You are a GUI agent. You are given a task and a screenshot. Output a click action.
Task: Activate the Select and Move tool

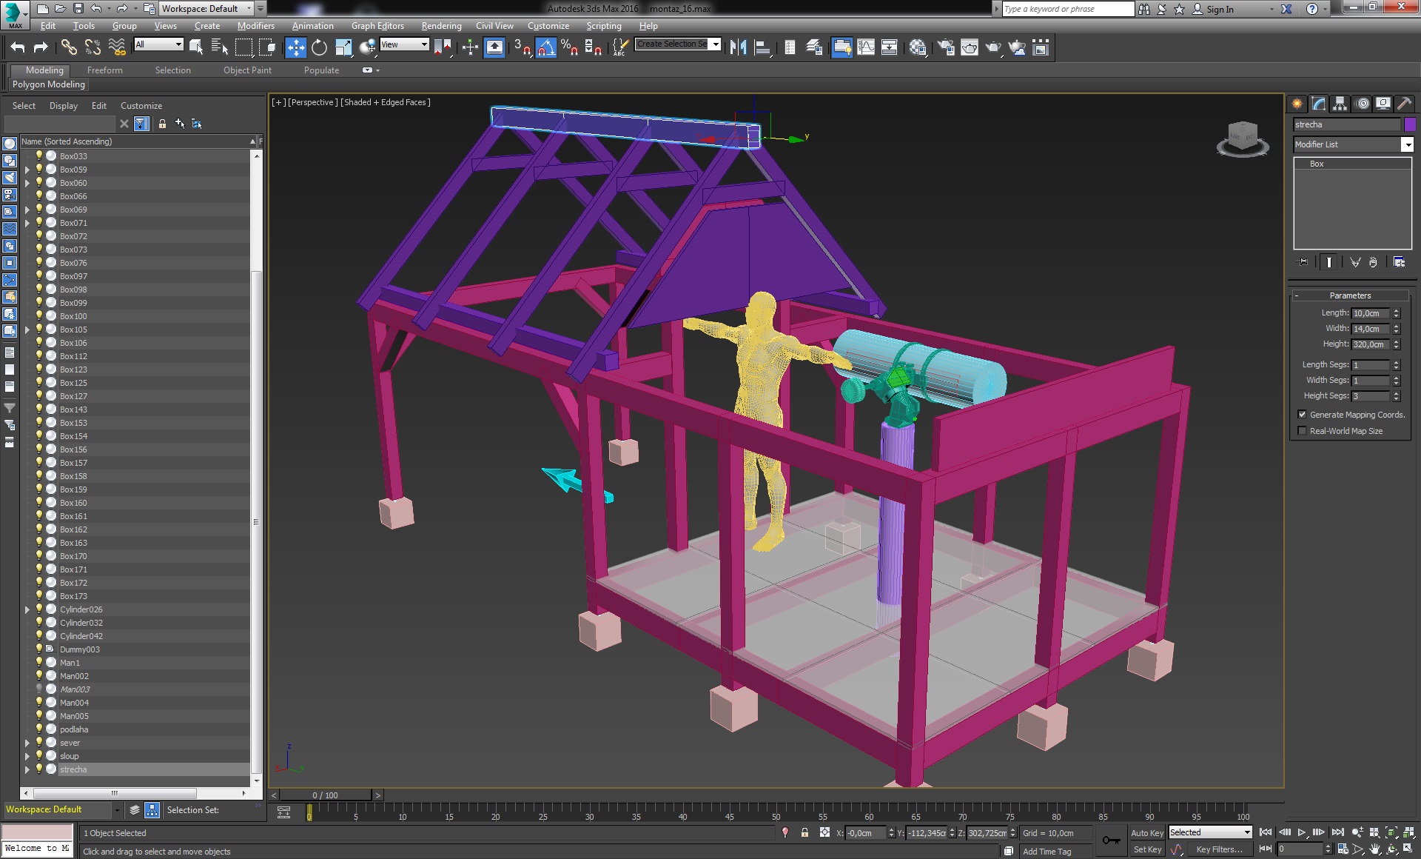click(x=295, y=47)
